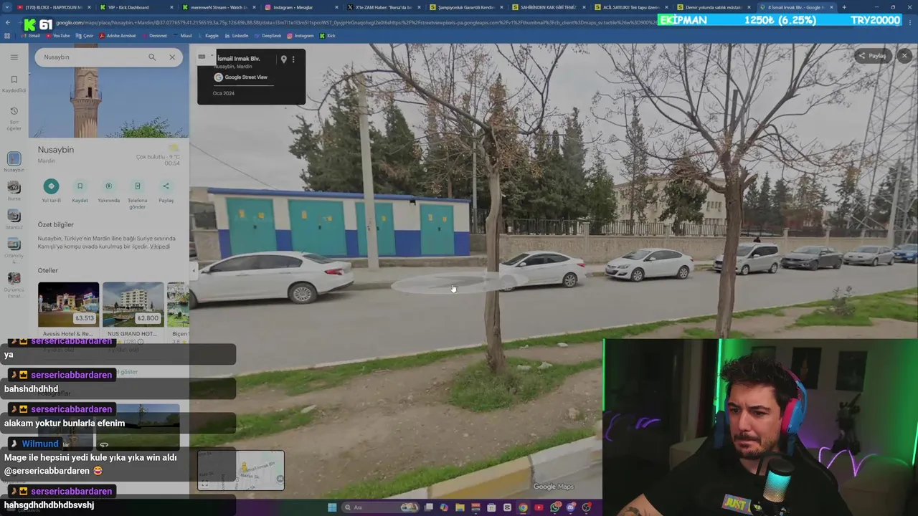
Task: Collapse the side panel with the arrow handle
Action: (193, 271)
